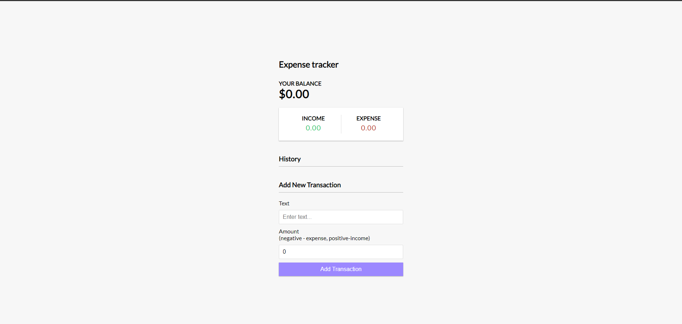This screenshot has height=324, width=682.
Task: Click the Amount field label
Action: (x=289, y=232)
